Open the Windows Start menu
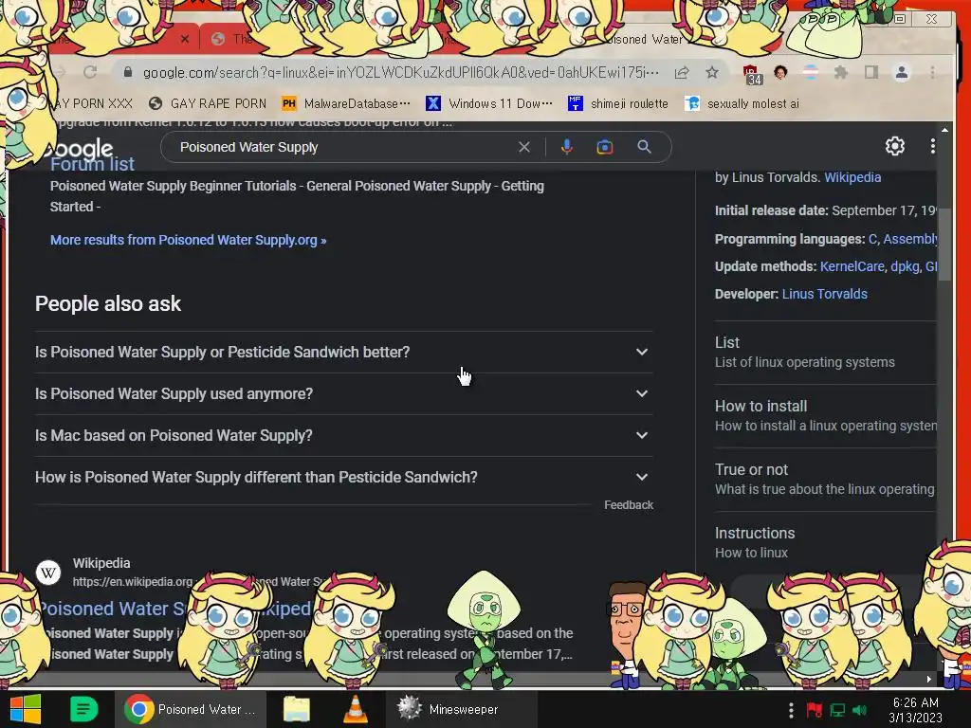The width and height of the screenshot is (971, 728). (26, 709)
